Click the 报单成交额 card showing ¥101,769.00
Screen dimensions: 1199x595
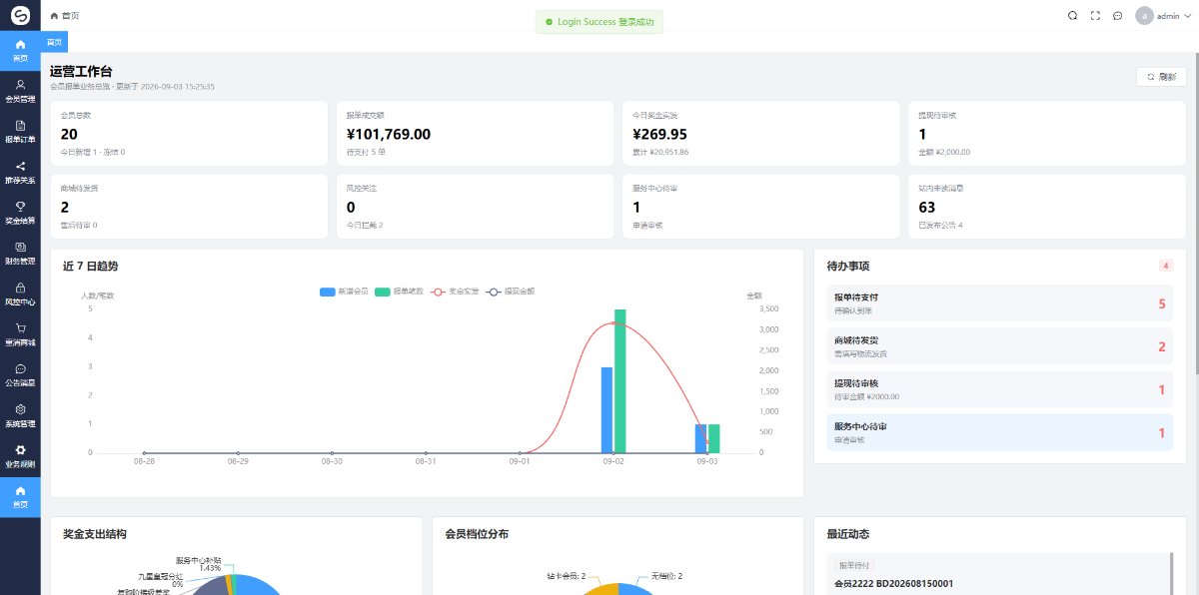click(x=475, y=131)
